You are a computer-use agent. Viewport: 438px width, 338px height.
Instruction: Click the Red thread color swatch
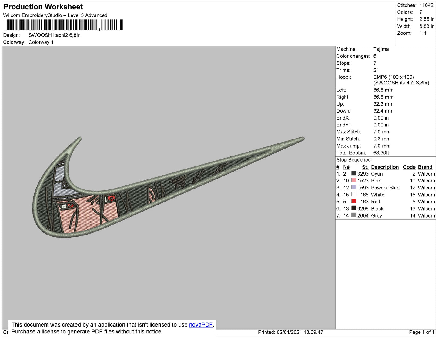click(353, 201)
